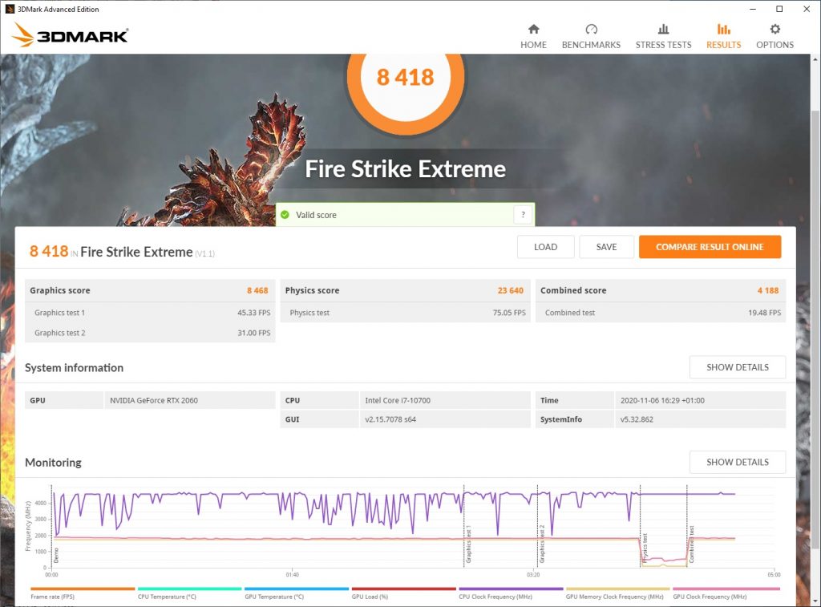Viewport: 821px width, 607px height.
Task: Click the LOAD button
Action: [x=545, y=247]
